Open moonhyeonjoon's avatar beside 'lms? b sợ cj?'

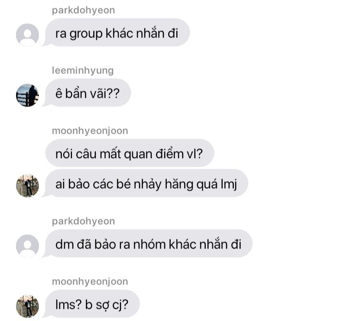(x=27, y=306)
